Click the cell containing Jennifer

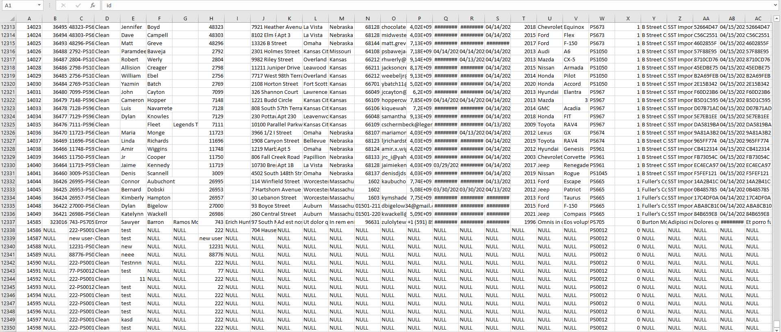coord(133,27)
